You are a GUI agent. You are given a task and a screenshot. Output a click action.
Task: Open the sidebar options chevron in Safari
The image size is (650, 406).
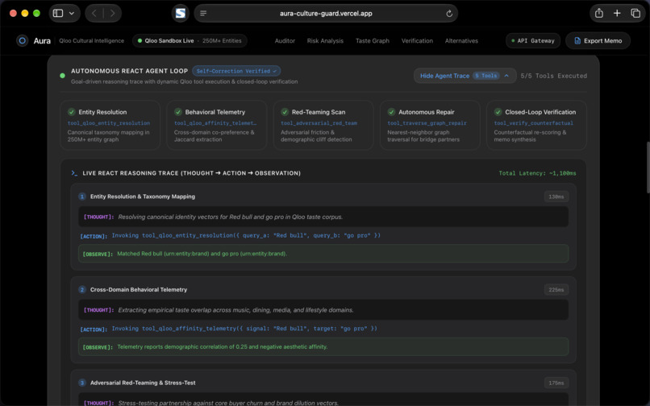(72, 13)
